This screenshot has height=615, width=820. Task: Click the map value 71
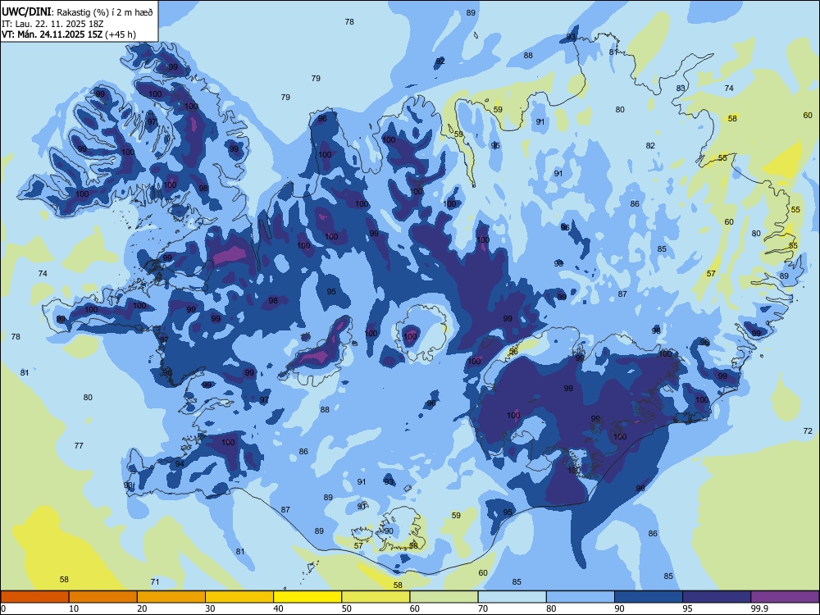(x=155, y=581)
